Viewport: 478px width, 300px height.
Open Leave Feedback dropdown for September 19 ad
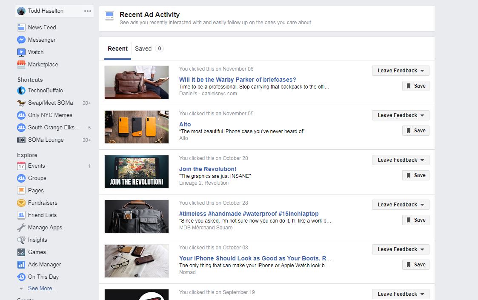[401, 294]
